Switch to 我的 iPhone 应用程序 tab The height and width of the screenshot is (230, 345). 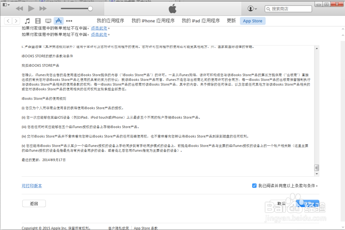click(x=153, y=21)
